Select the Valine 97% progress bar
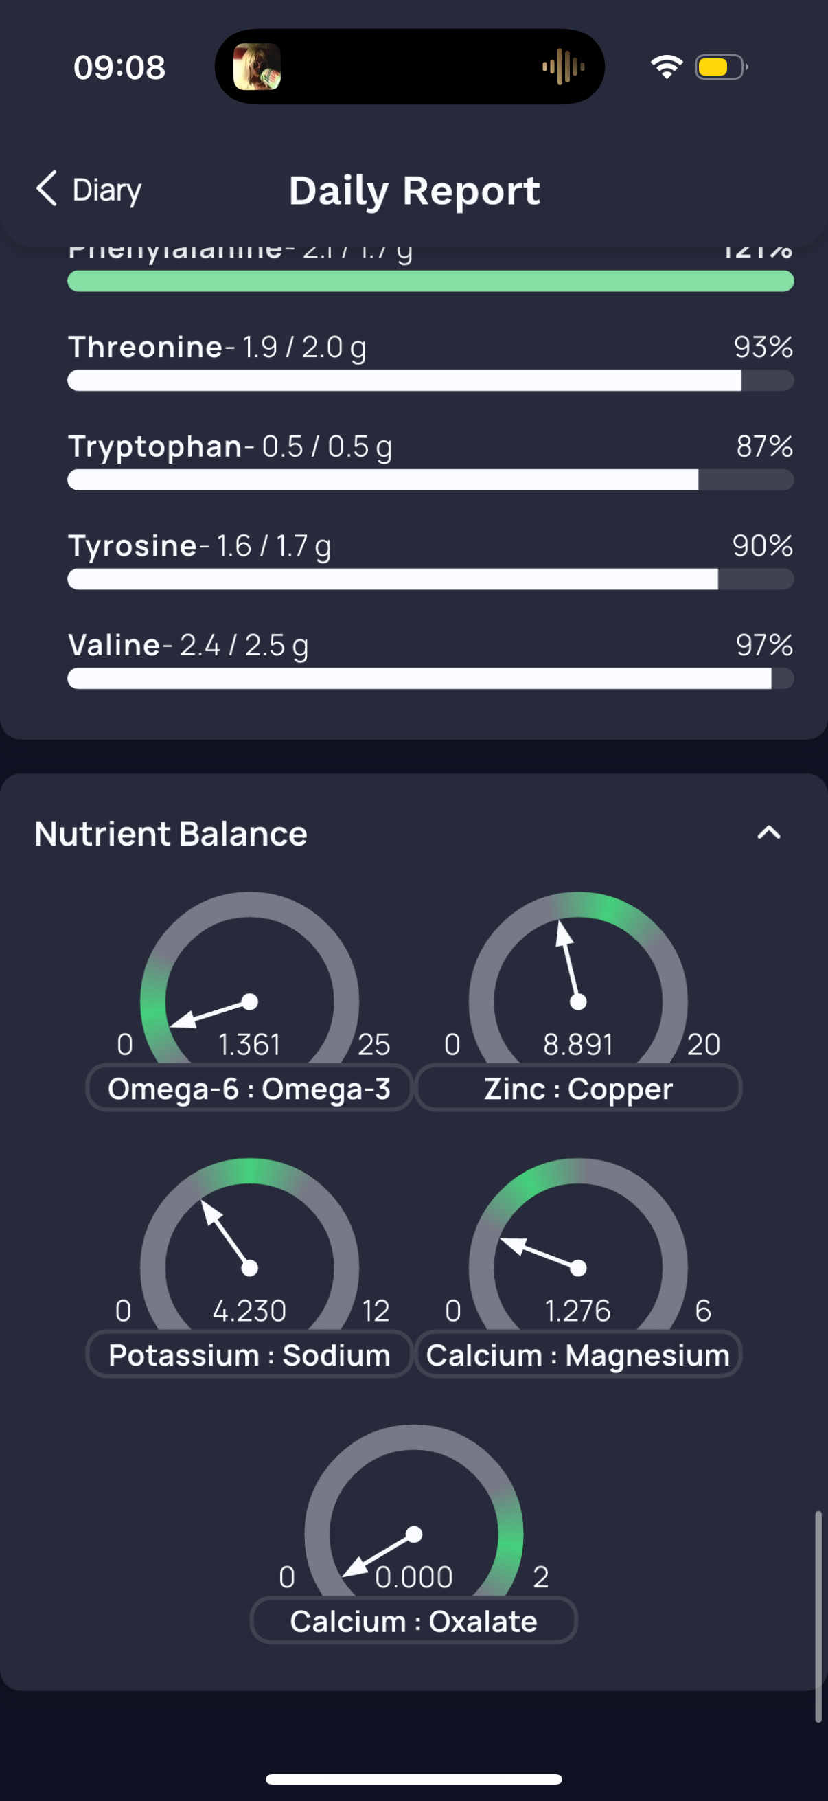Screen dimensions: 828x1801 pyautogui.click(x=430, y=678)
